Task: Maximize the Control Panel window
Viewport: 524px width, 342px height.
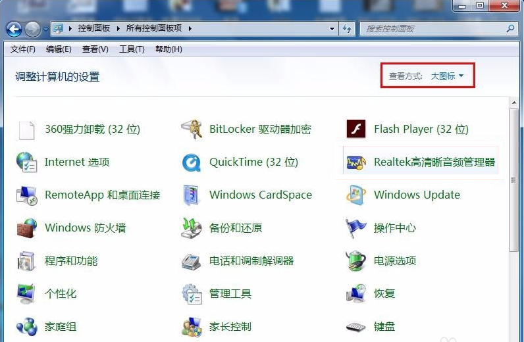Action: point(480,6)
